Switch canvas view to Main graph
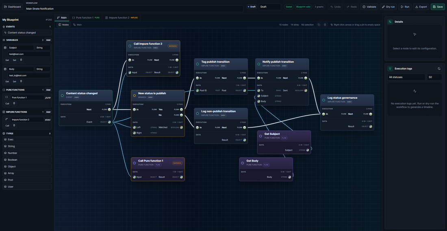The image size is (447, 231). (78, 25)
